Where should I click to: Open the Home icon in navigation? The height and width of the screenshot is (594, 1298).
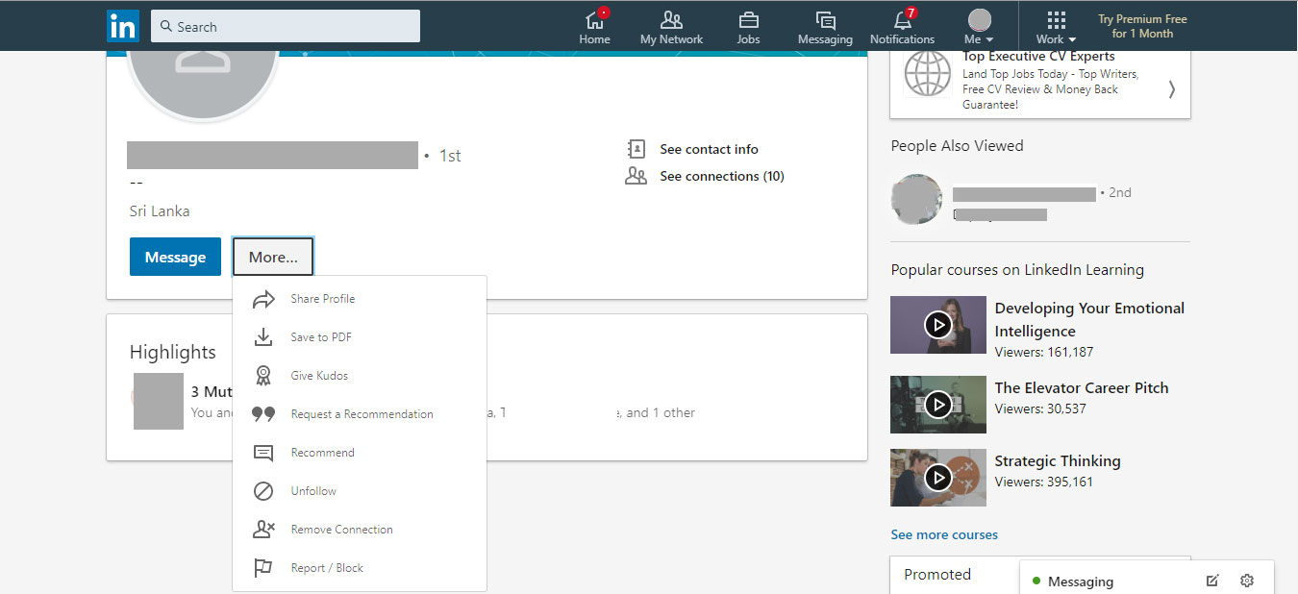click(x=594, y=19)
